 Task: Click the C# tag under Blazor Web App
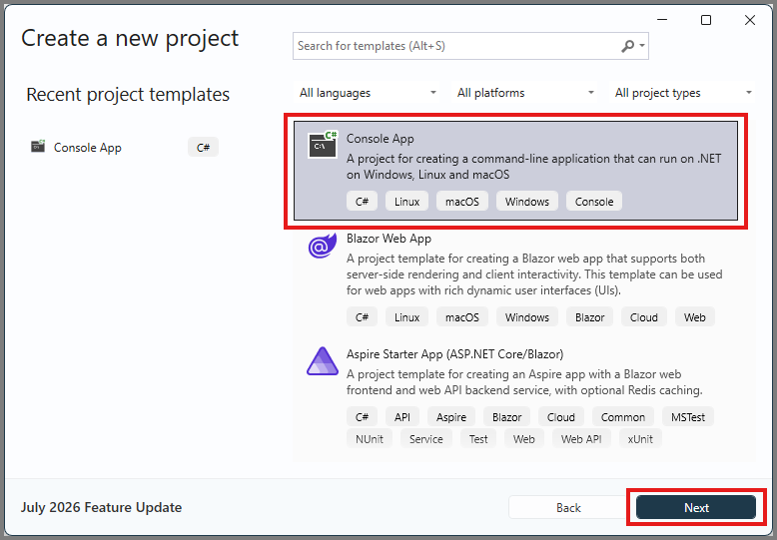362,317
